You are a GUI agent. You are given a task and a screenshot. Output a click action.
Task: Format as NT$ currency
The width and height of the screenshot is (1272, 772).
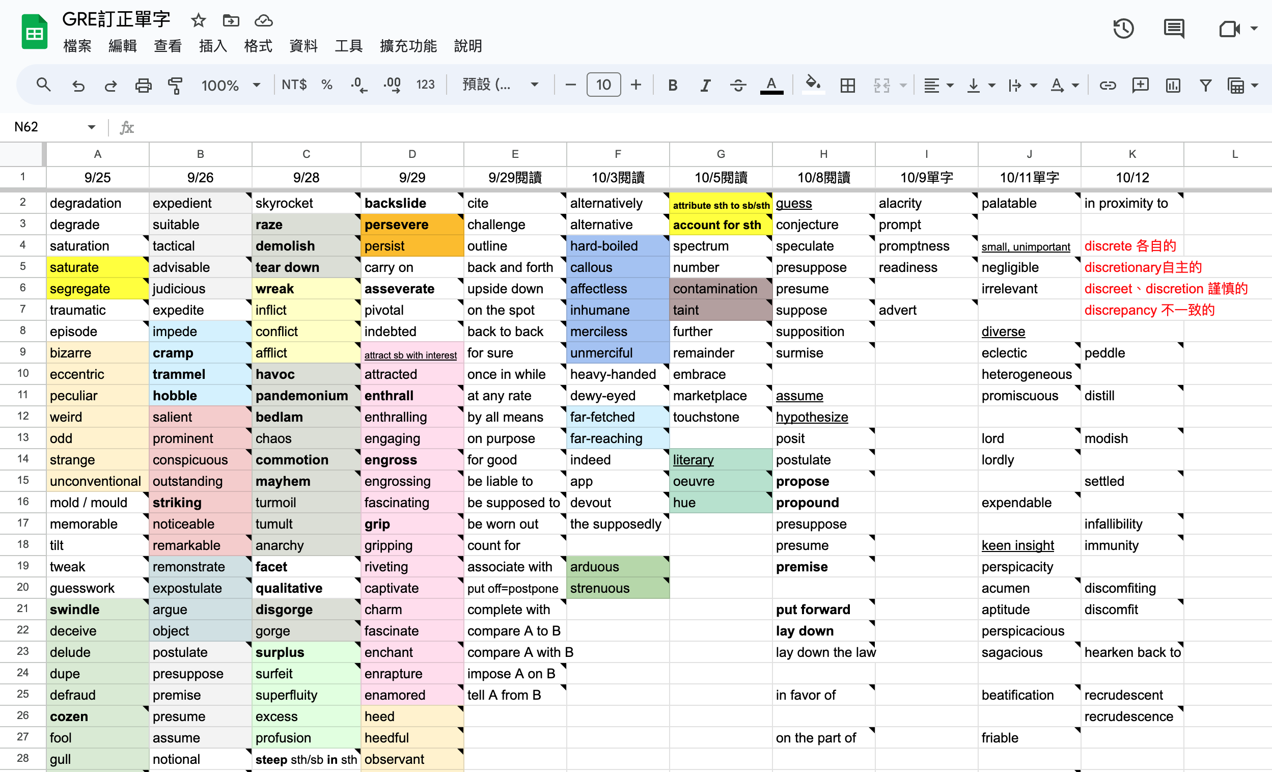point(294,85)
